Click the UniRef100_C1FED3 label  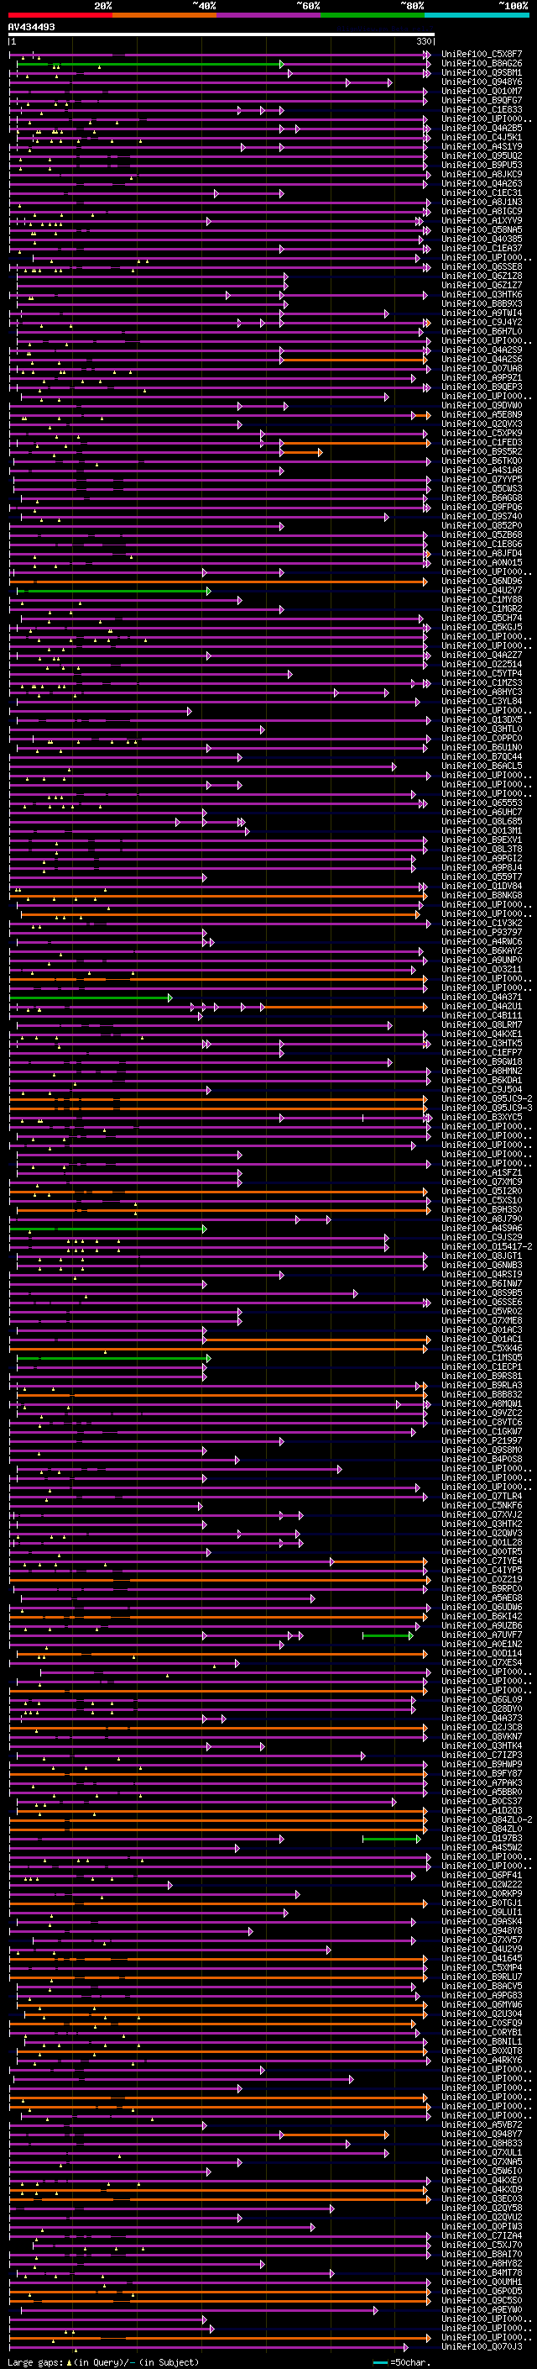point(482,442)
